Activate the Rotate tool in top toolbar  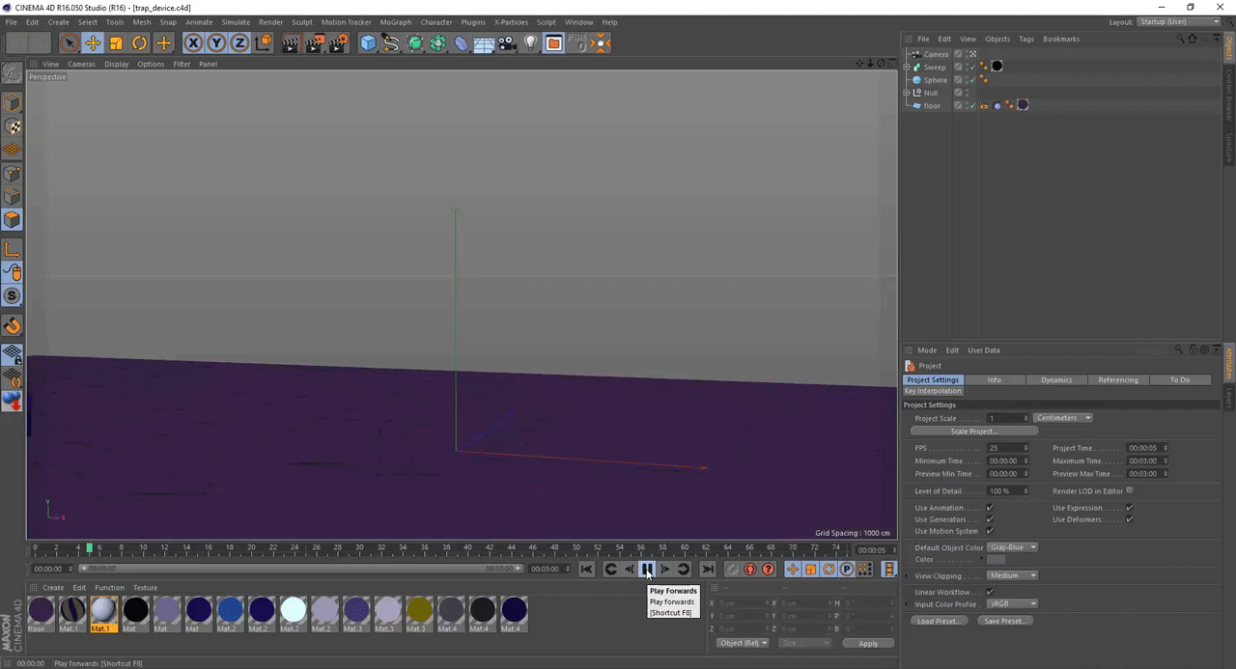click(140, 42)
